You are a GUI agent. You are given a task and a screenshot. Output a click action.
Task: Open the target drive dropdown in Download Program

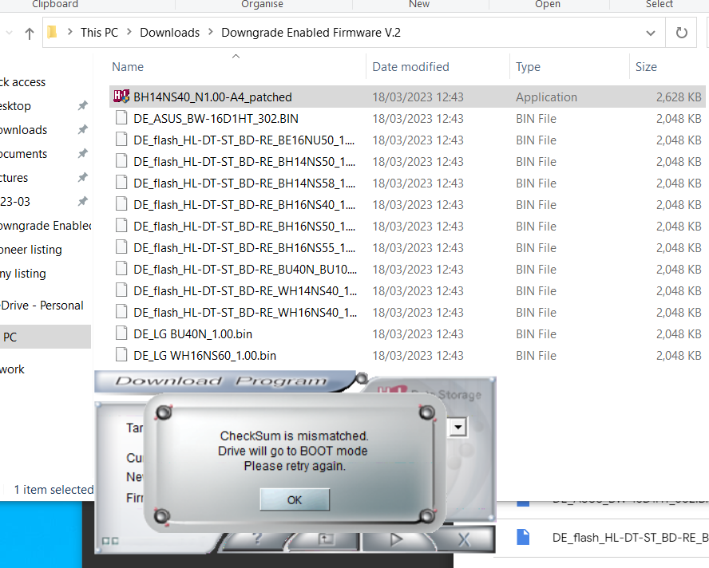[x=458, y=427]
